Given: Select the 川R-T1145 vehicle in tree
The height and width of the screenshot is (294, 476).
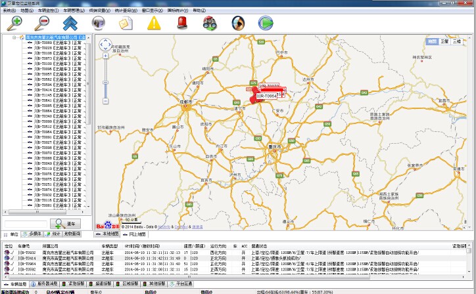Looking at the screenshot, I should (58, 95).
